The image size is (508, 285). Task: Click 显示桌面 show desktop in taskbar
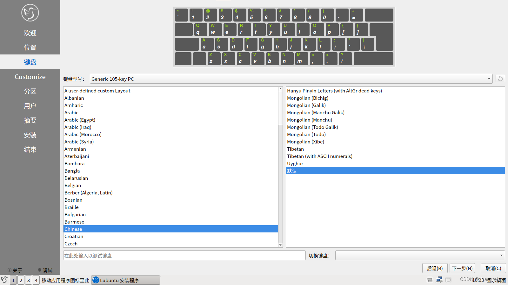(x=496, y=280)
